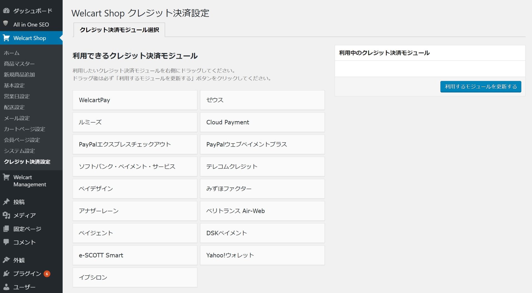
Task: Select PayPalウェブペイメントプラス module card
Action: click(x=262, y=144)
